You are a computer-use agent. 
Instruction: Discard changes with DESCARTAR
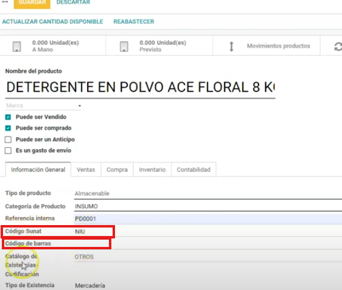(73, 2)
